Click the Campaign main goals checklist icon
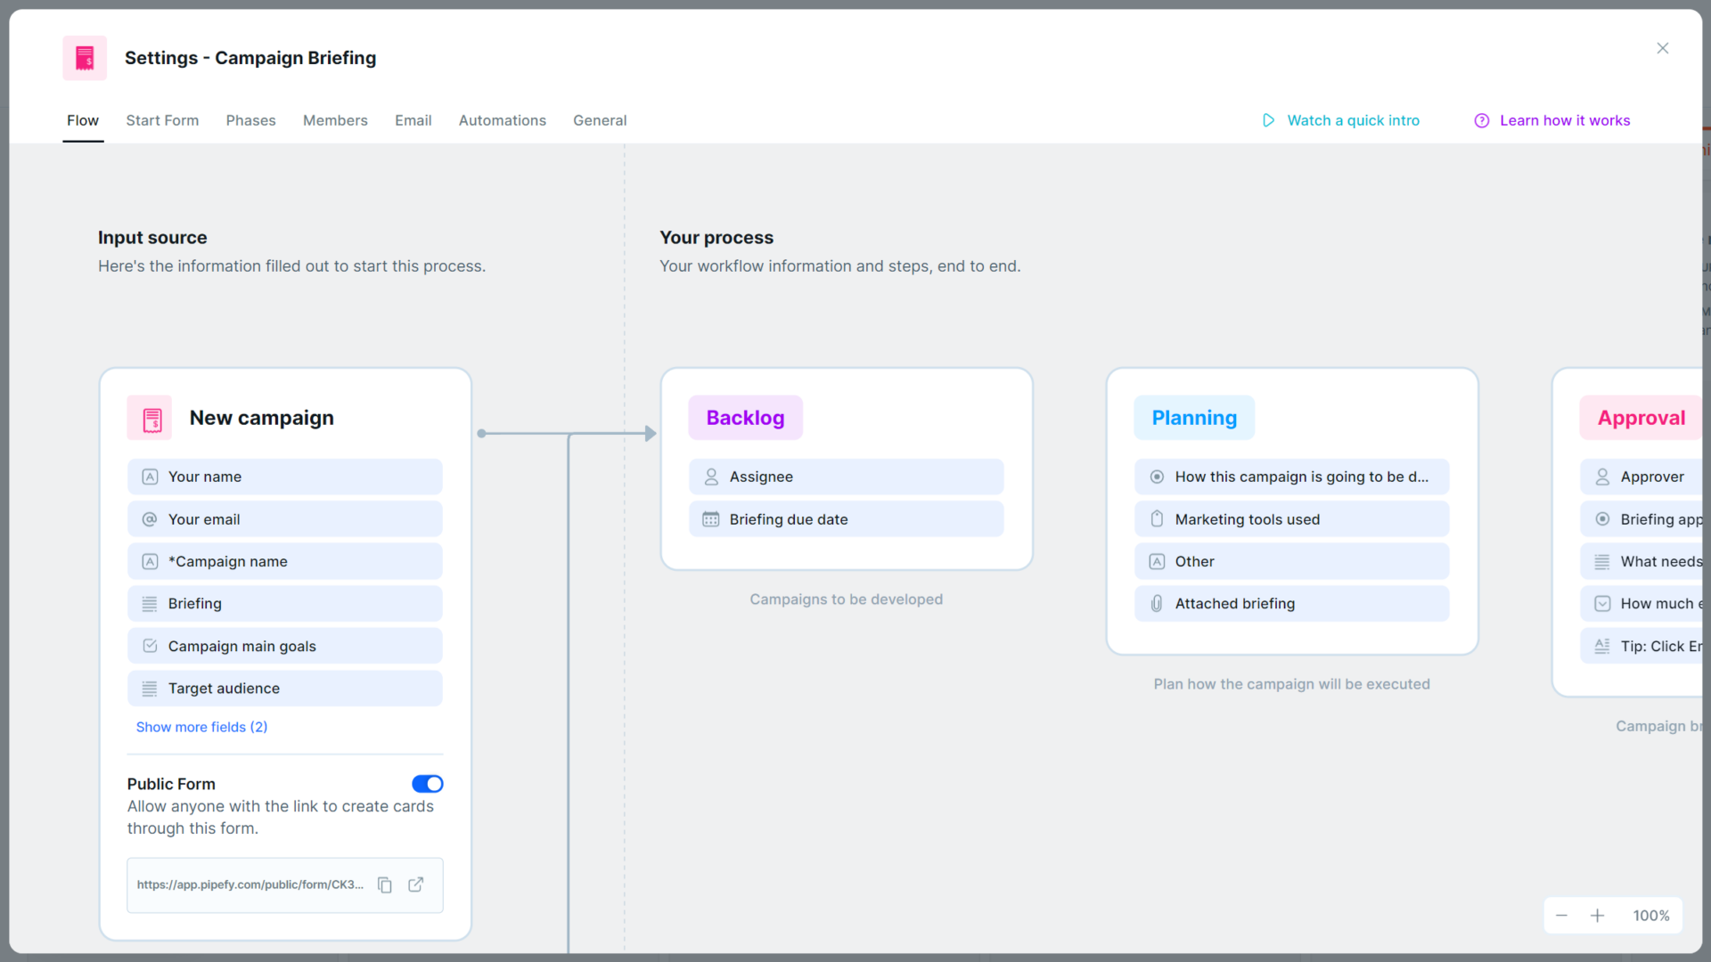 tap(149, 646)
